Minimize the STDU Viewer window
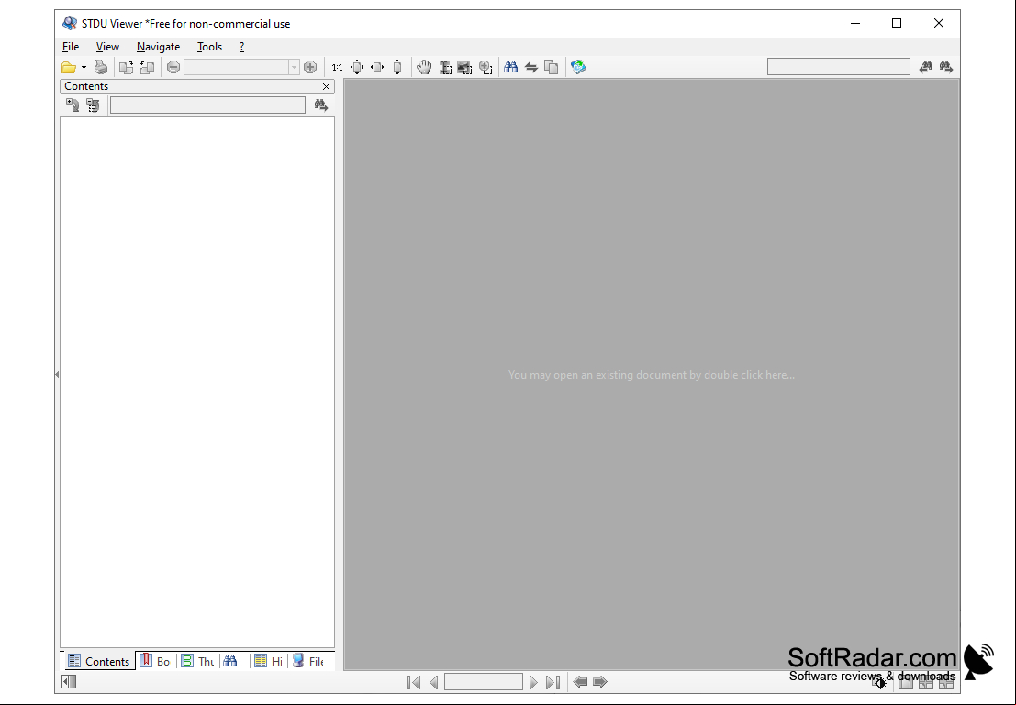 coord(855,23)
